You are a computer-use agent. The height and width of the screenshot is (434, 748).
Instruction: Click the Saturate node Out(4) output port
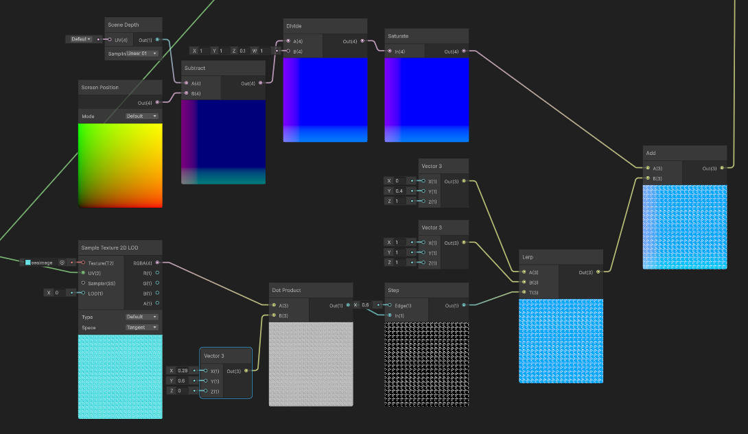click(x=464, y=51)
